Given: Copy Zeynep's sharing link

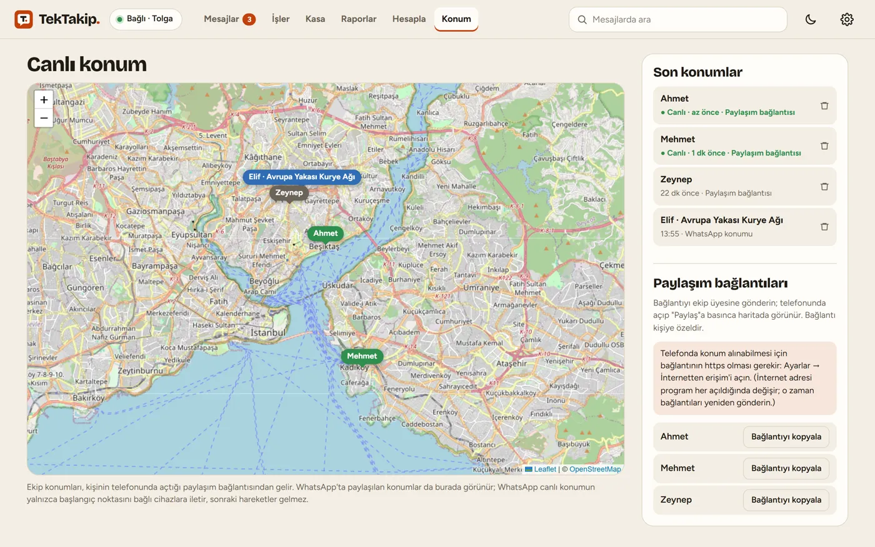Looking at the screenshot, I should pyautogui.click(x=786, y=500).
